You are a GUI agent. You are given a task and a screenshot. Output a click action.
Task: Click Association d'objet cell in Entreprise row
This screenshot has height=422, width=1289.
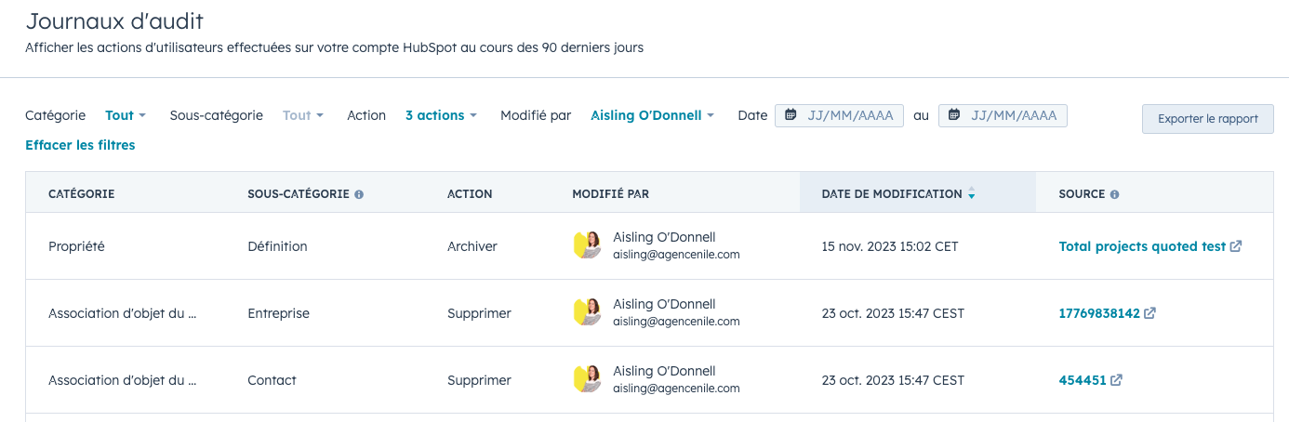coord(123,313)
